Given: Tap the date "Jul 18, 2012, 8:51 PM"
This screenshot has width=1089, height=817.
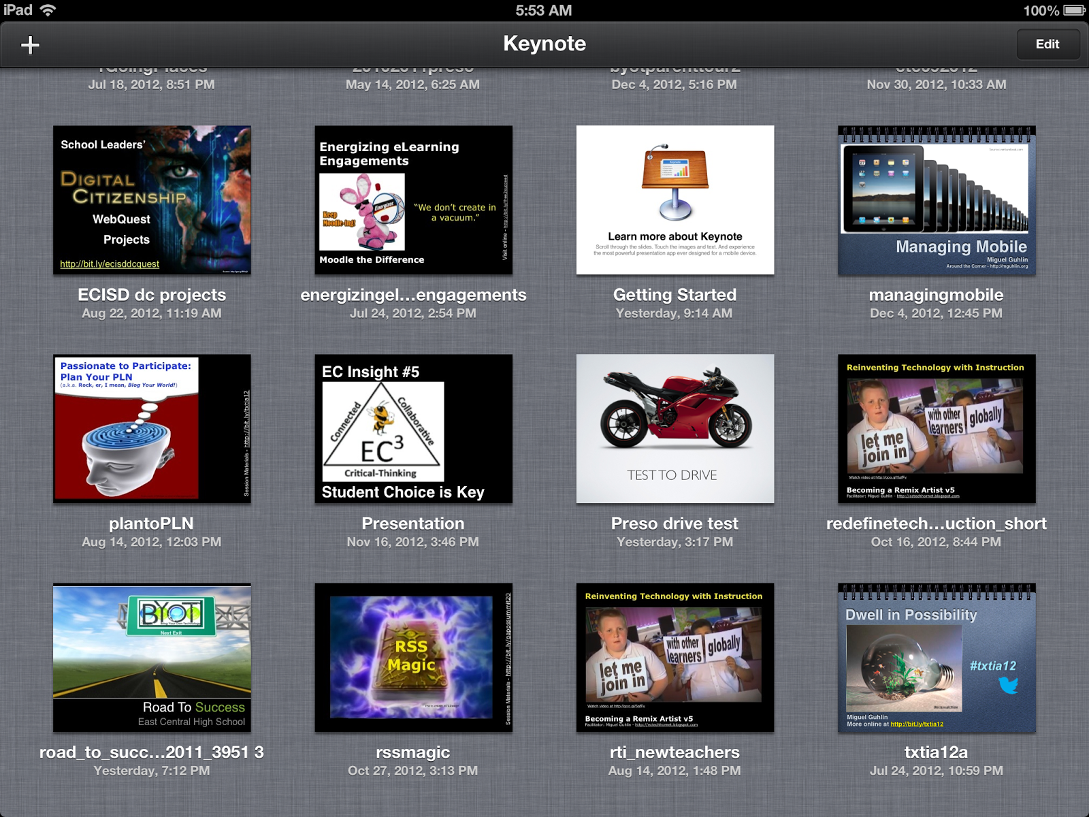Looking at the screenshot, I should [x=152, y=84].
